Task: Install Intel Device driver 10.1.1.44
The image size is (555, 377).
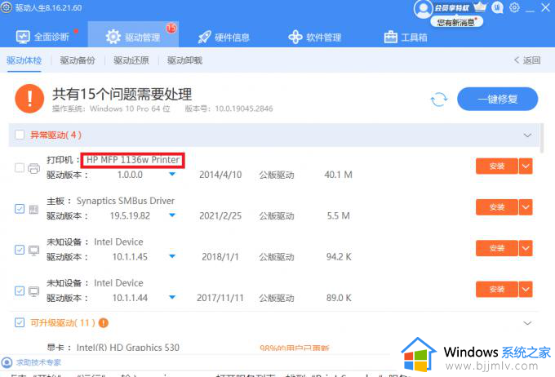Action: [x=496, y=289]
